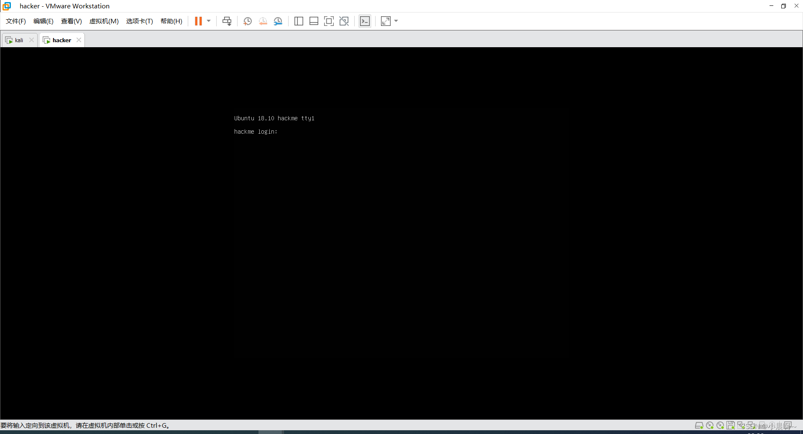
Task: Click the stretch guest display icon
Action: click(x=386, y=21)
